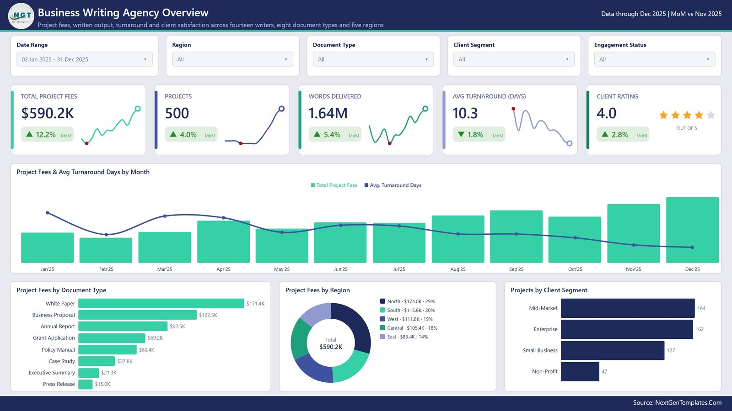Screen dimensions: 732x411
Task: Click the donut center Total $590.2K
Action: pos(331,344)
